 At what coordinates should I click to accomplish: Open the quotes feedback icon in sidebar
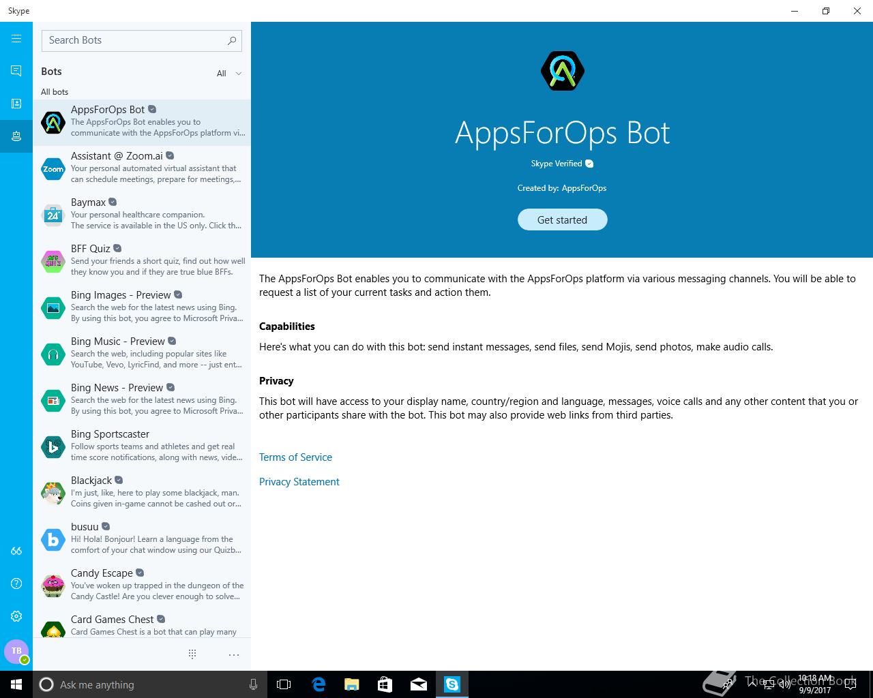(x=16, y=551)
